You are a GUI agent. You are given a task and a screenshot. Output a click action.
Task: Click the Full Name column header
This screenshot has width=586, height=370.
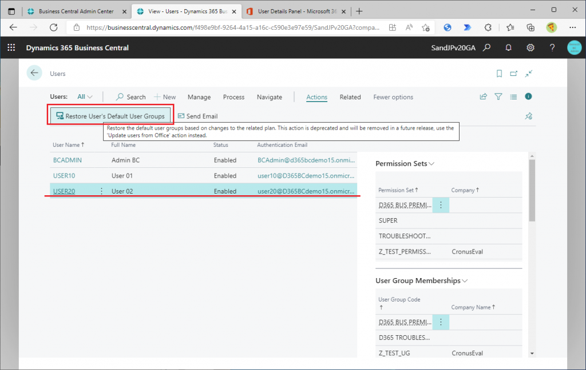coord(124,144)
